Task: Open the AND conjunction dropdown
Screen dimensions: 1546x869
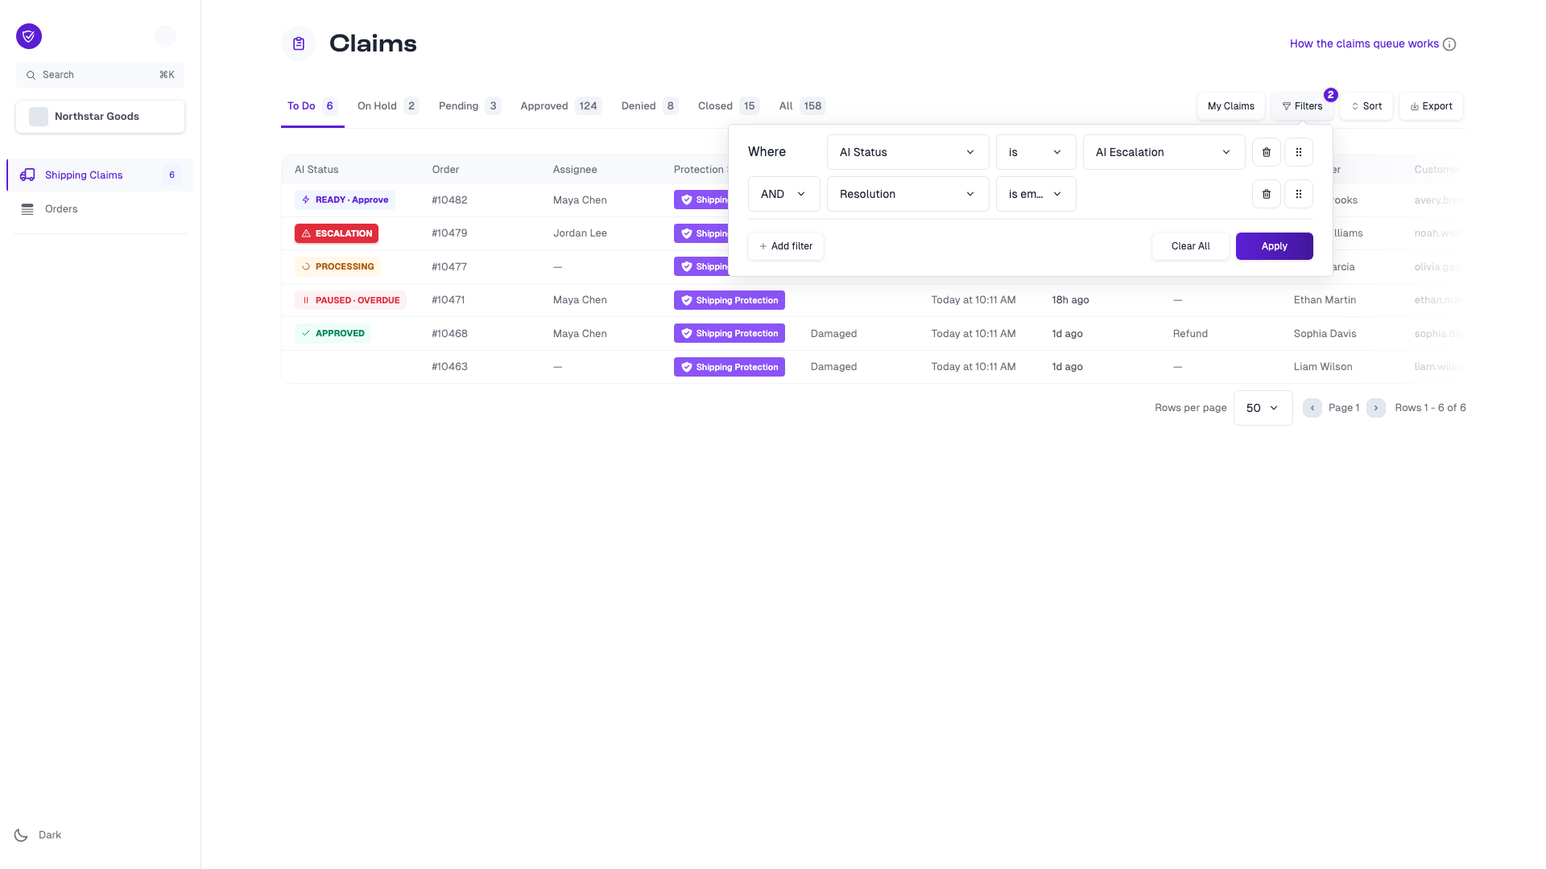Action: 783,194
